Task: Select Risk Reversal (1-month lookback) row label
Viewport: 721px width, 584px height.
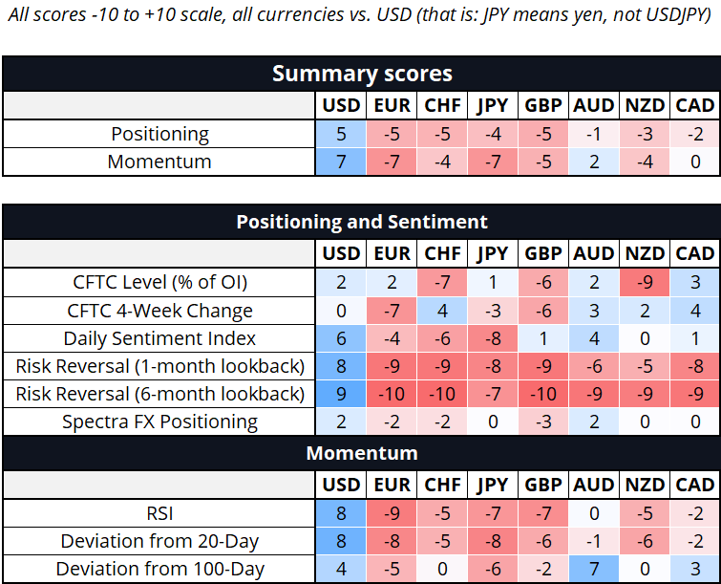Action: pyautogui.click(x=160, y=366)
